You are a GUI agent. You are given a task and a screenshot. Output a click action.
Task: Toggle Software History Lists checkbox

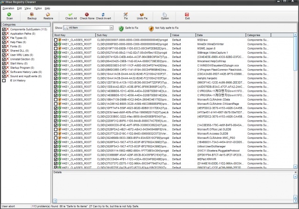(x=4, y=72)
